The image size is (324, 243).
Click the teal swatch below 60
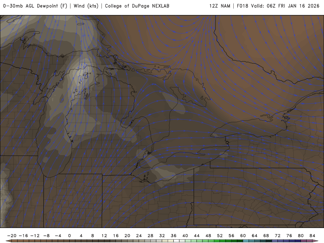(x=246, y=241)
